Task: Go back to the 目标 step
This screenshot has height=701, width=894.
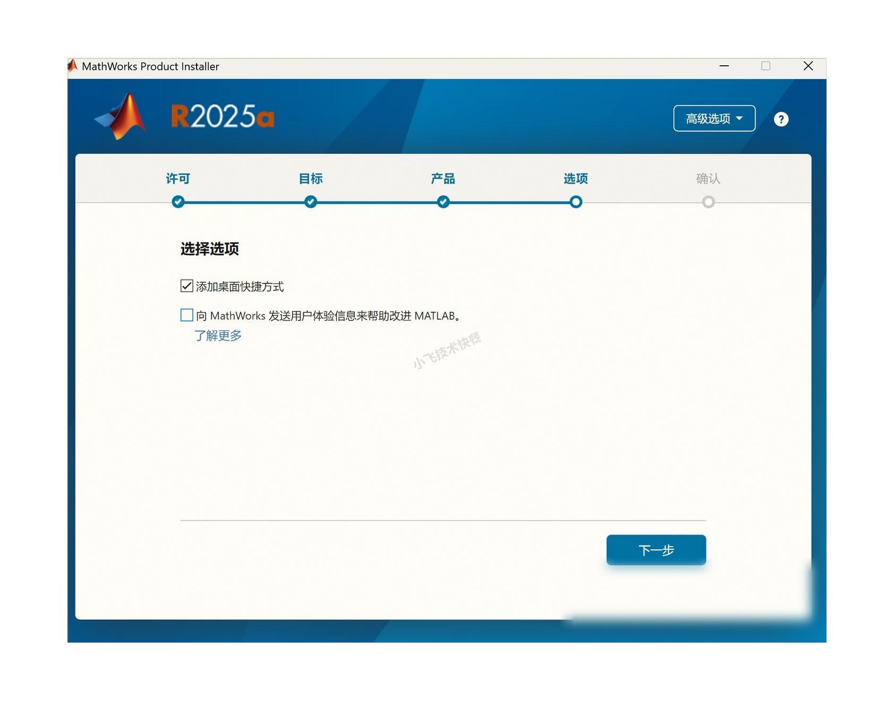Action: (311, 178)
